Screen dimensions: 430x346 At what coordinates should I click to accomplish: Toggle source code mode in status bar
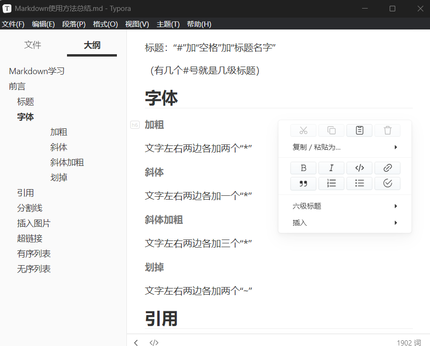click(x=154, y=342)
